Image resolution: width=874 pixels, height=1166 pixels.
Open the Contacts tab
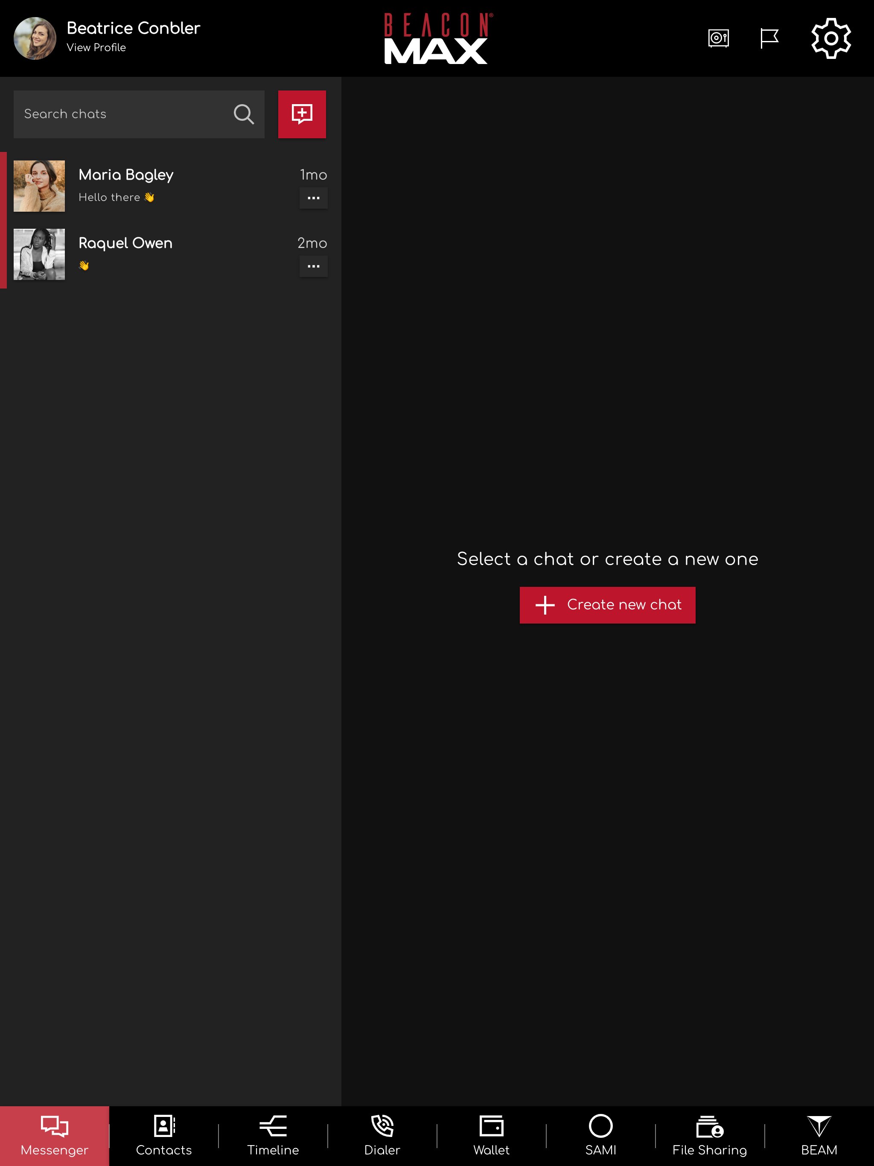164,1136
